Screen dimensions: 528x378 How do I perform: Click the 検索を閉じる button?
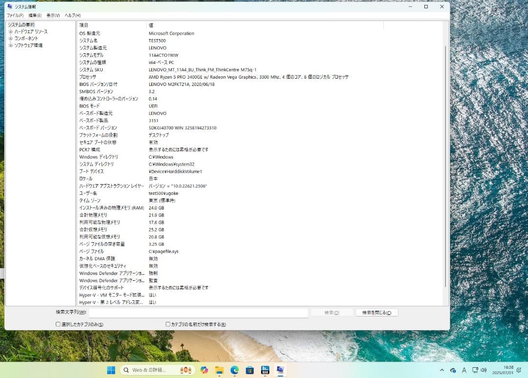376,312
